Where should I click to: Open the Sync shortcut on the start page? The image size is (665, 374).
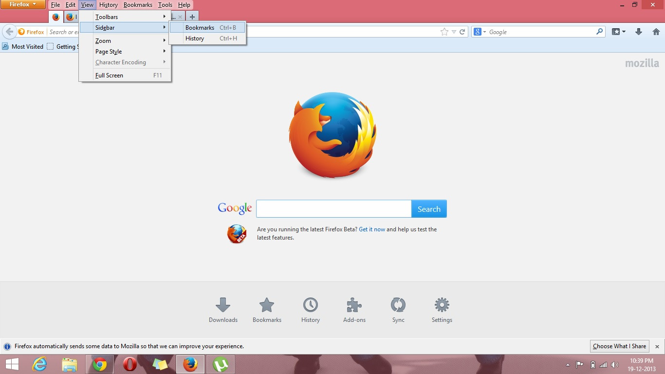398,310
